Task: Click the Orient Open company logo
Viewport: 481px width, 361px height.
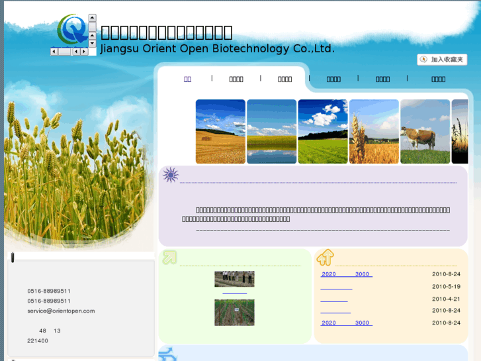Action: 70,29
